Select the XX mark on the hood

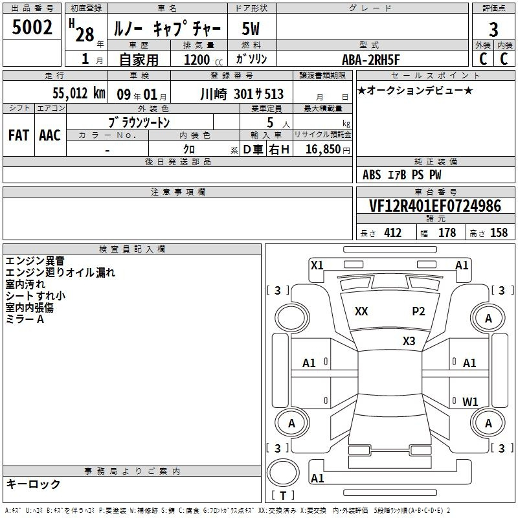click(x=361, y=311)
